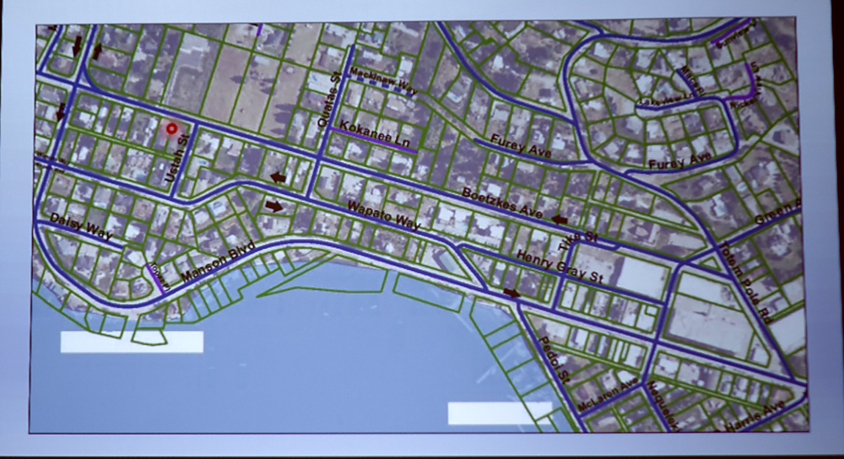Click the up arrow in the top-left map corner
Screen dimensions: 844x459
click(x=97, y=51)
